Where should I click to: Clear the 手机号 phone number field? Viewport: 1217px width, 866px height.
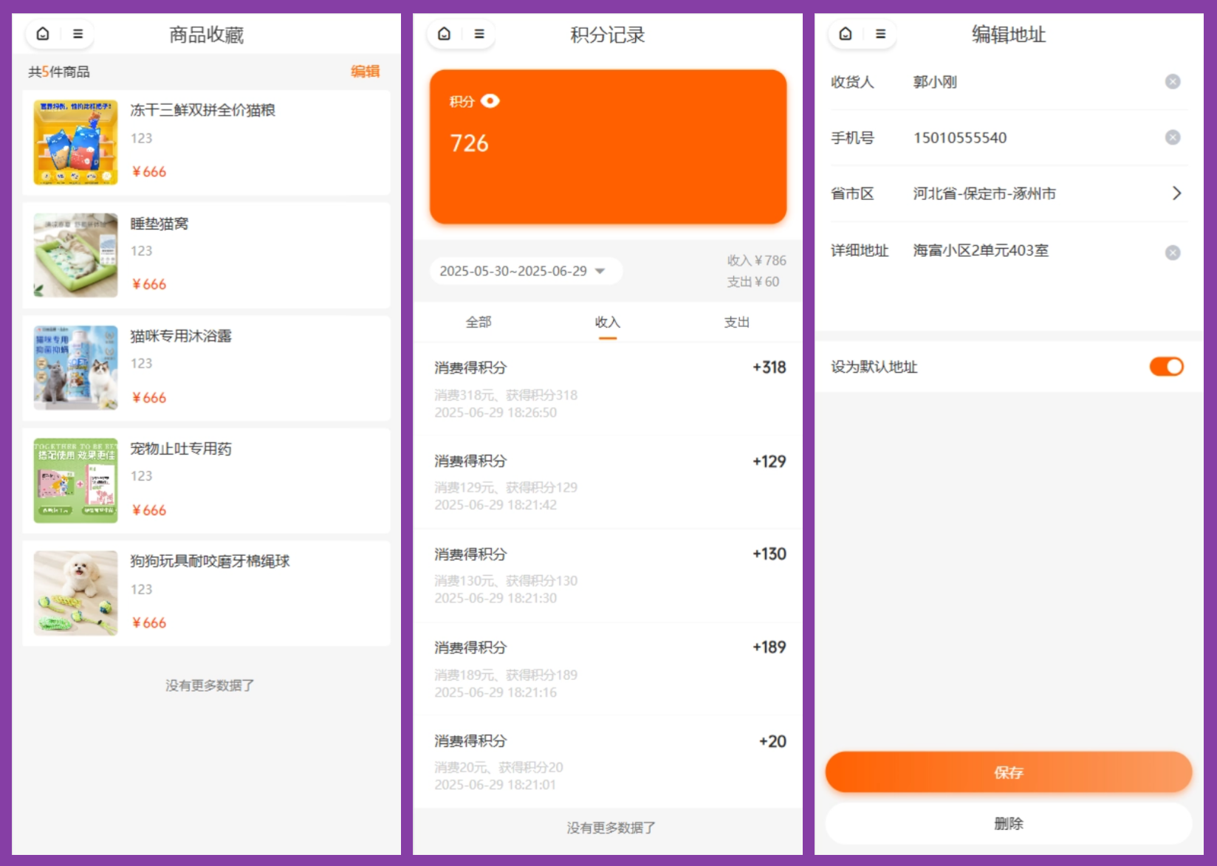tap(1172, 138)
